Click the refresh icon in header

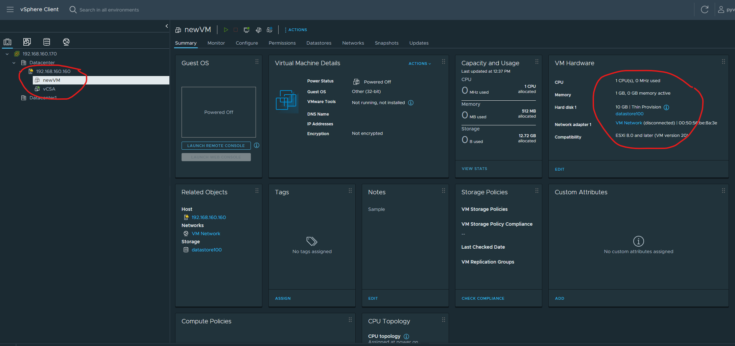pos(705,9)
